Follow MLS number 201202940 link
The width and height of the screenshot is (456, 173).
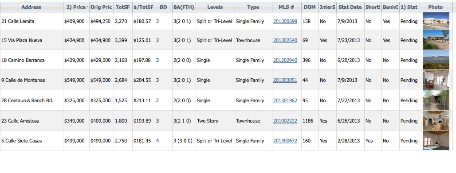tap(285, 60)
